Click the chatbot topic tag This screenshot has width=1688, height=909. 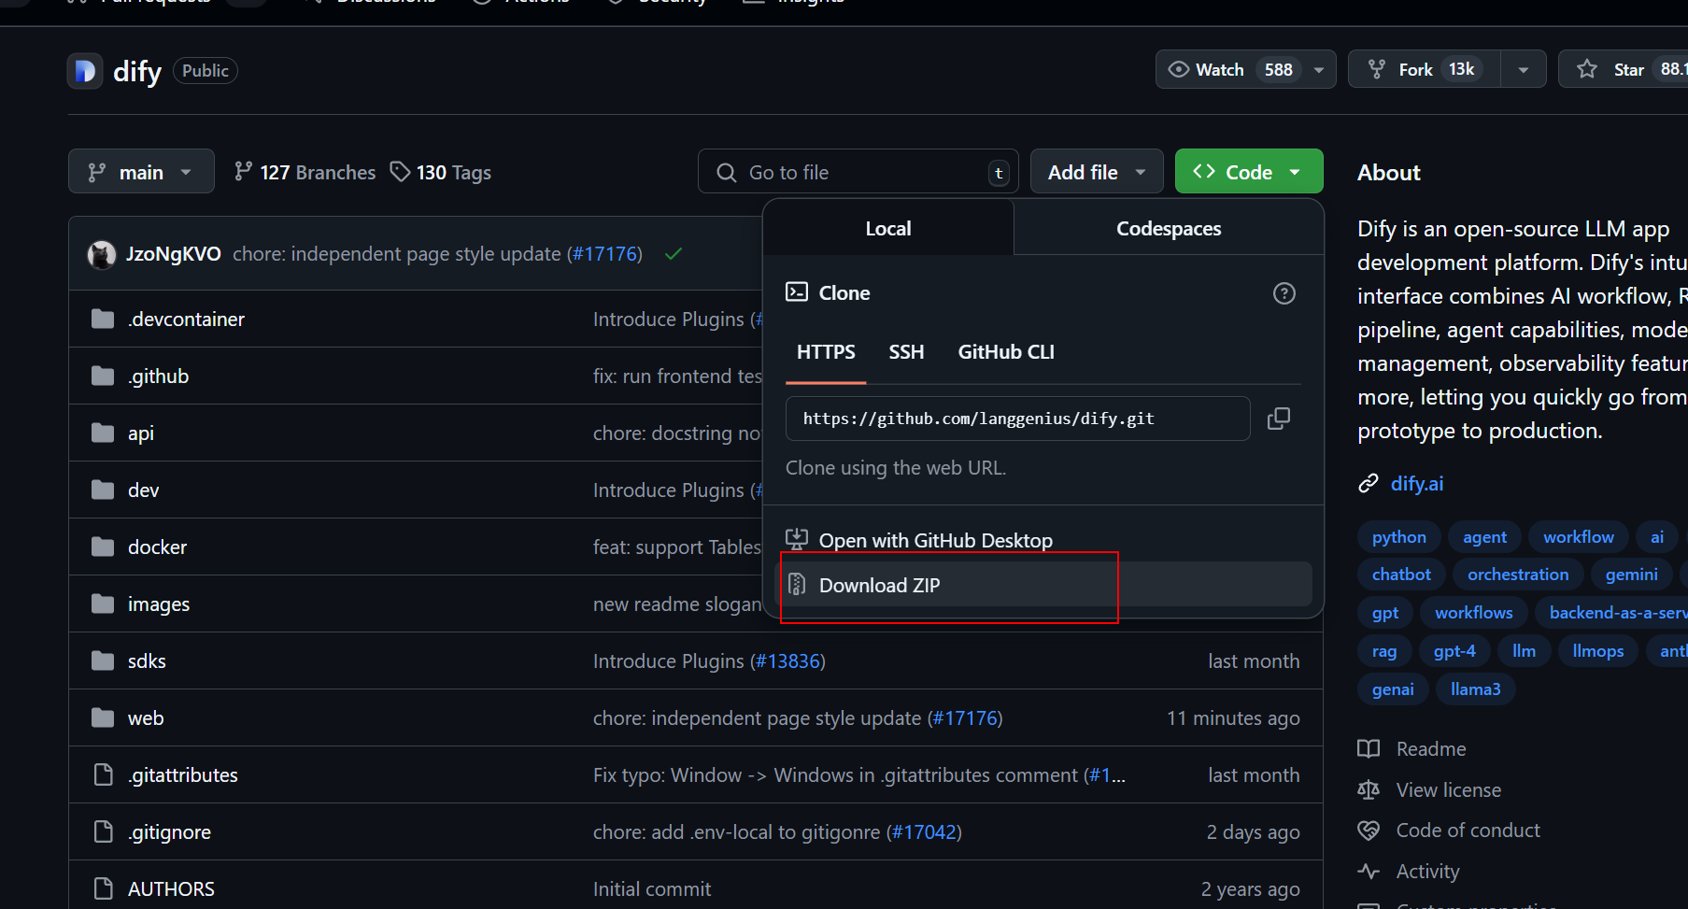[x=1401, y=575]
